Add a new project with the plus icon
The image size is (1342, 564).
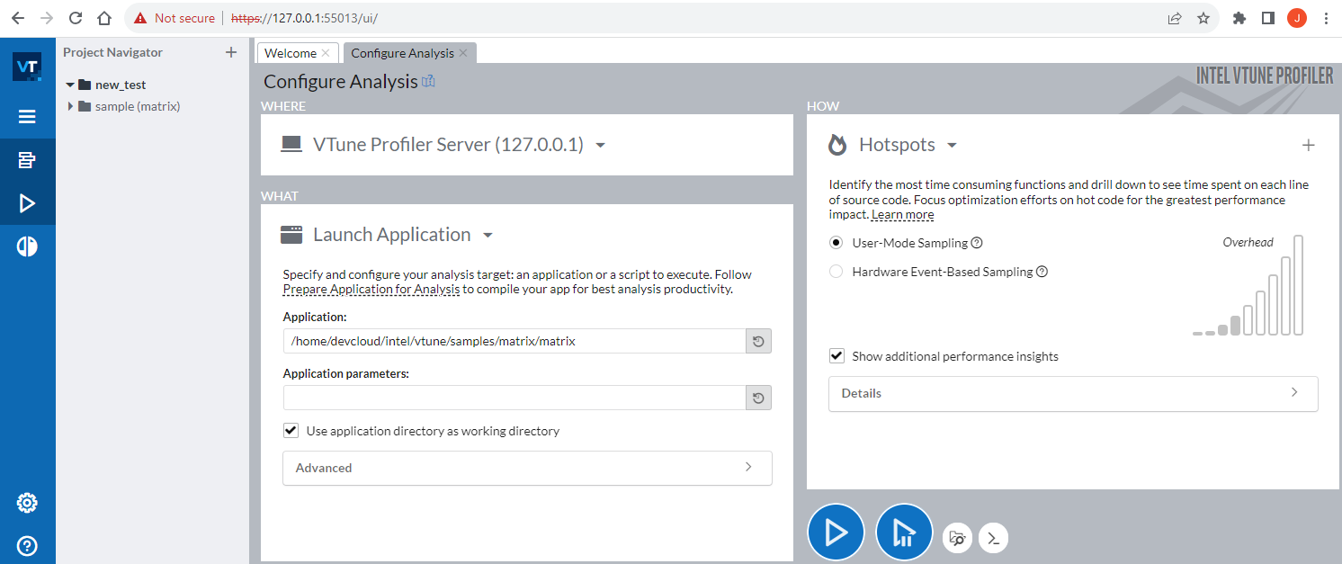(x=231, y=52)
